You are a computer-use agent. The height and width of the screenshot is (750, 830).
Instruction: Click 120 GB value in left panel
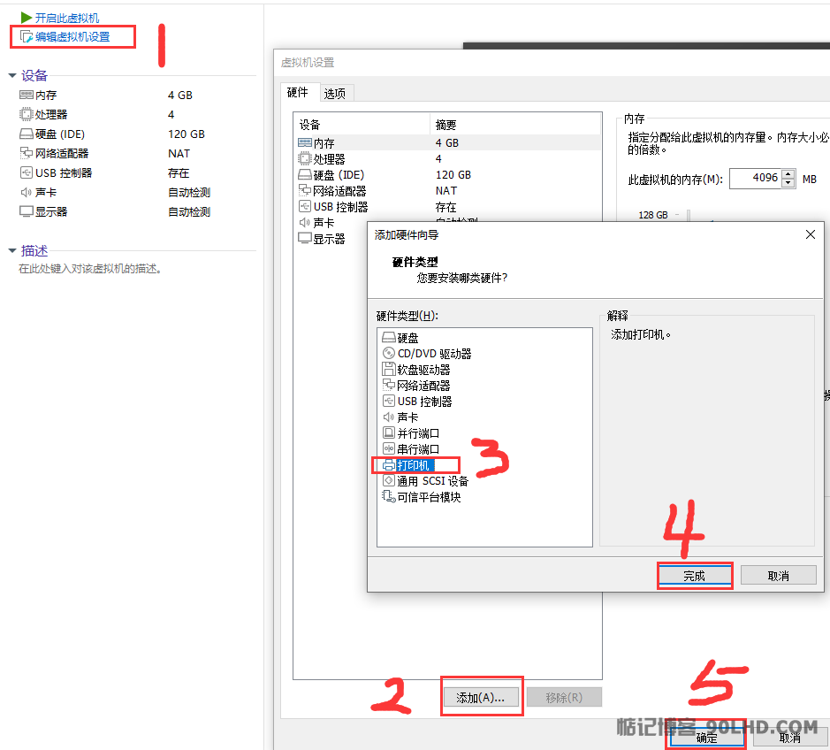pos(187,134)
